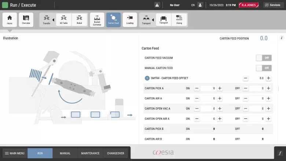
Task: Toggle Carton Feed Vacuum switch
Action: pyautogui.click(x=264, y=58)
